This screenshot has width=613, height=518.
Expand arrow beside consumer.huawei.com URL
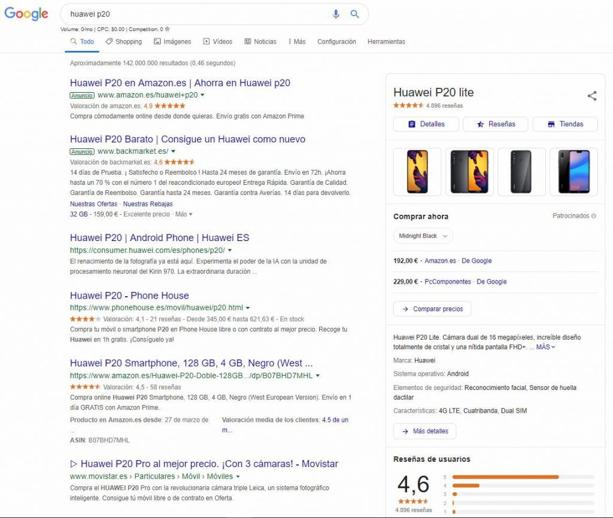(230, 250)
